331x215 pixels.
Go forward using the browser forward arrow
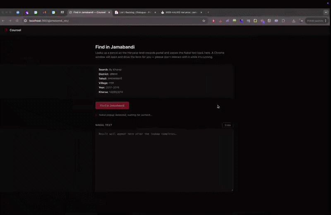pos(10,21)
